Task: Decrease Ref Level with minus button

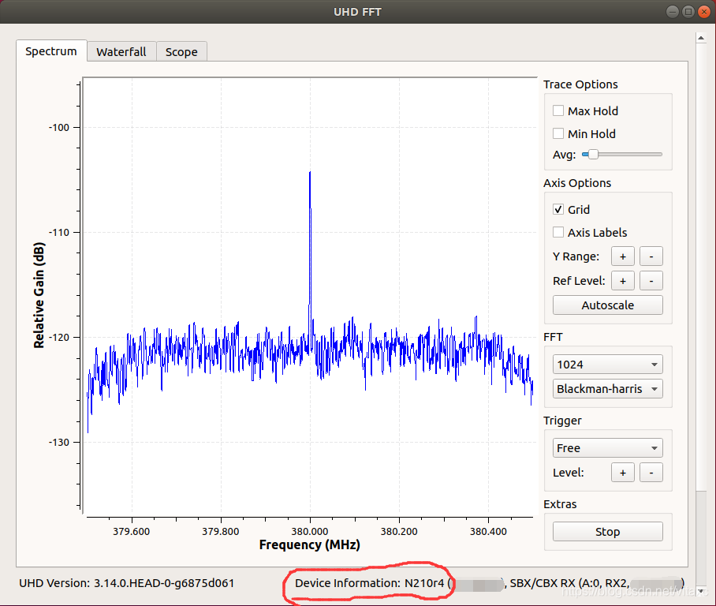Action: pyautogui.click(x=651, y=281)
